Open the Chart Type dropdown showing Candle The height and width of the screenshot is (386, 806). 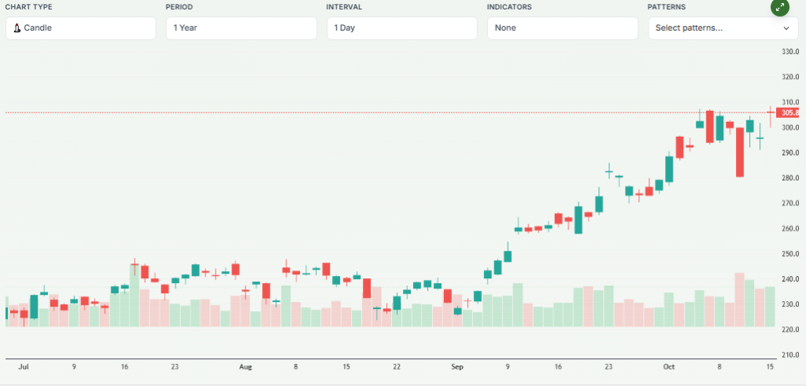click(x=80, y=28)
